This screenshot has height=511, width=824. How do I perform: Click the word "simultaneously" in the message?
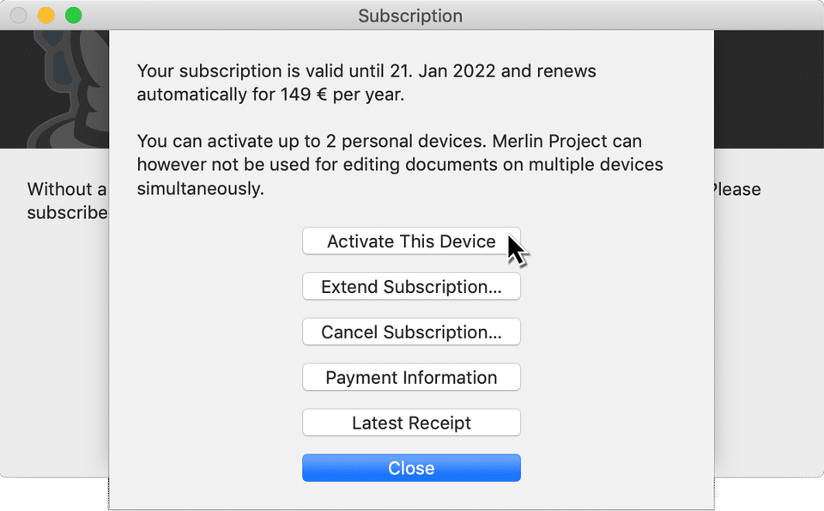pos(200,188)
